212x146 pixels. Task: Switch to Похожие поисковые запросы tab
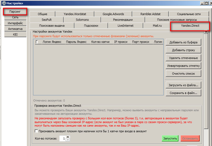click(x=177, y=20)
